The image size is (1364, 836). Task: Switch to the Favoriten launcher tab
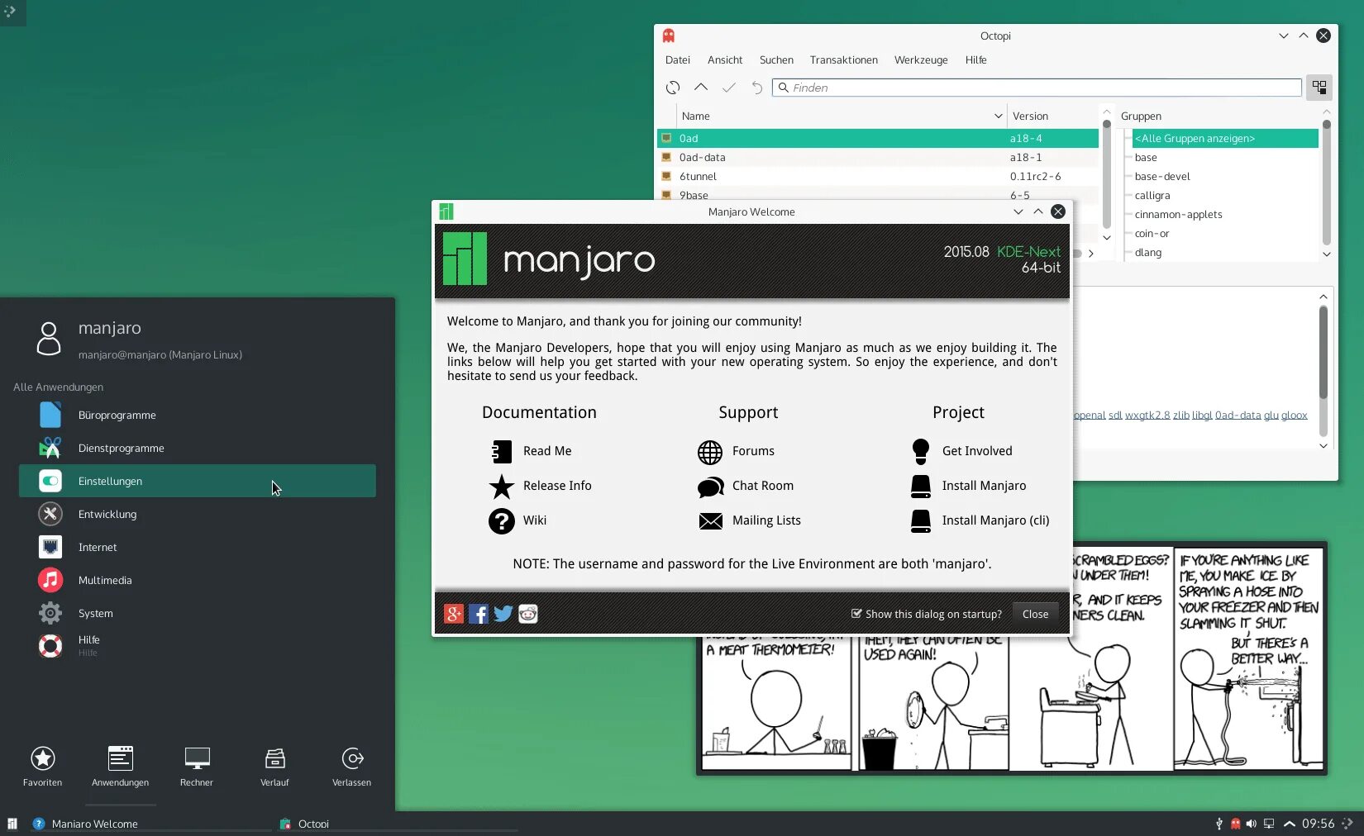[42, 767]
